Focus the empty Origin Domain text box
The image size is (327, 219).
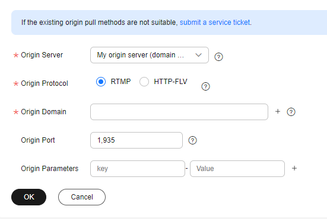tap(179, 112)
